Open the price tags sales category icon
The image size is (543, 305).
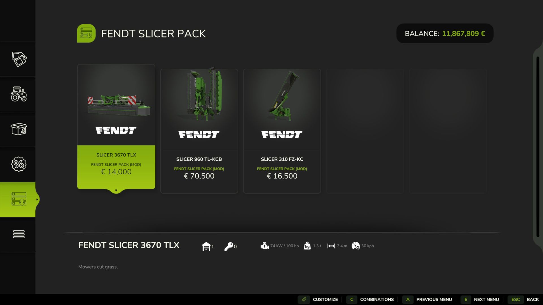click(19, 59)
